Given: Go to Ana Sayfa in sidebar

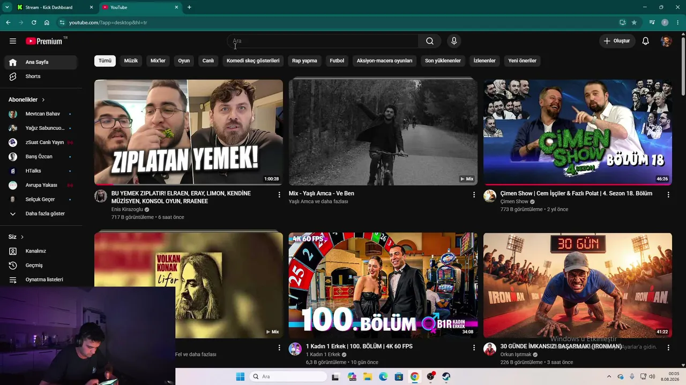Looking at the screenshot, I should tap(41, 62).
